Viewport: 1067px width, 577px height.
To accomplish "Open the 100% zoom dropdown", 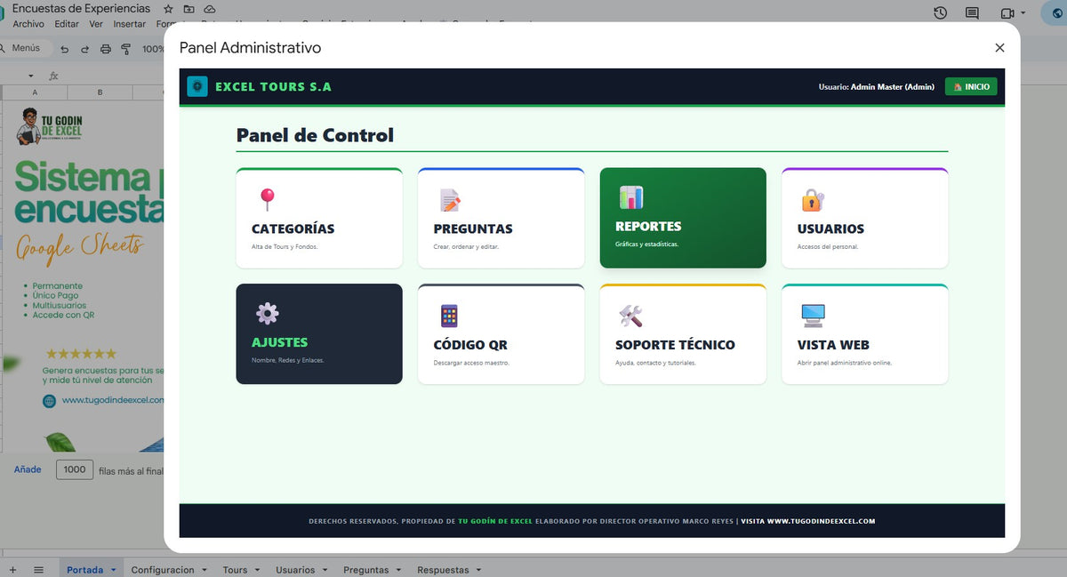I will [154, 49].
